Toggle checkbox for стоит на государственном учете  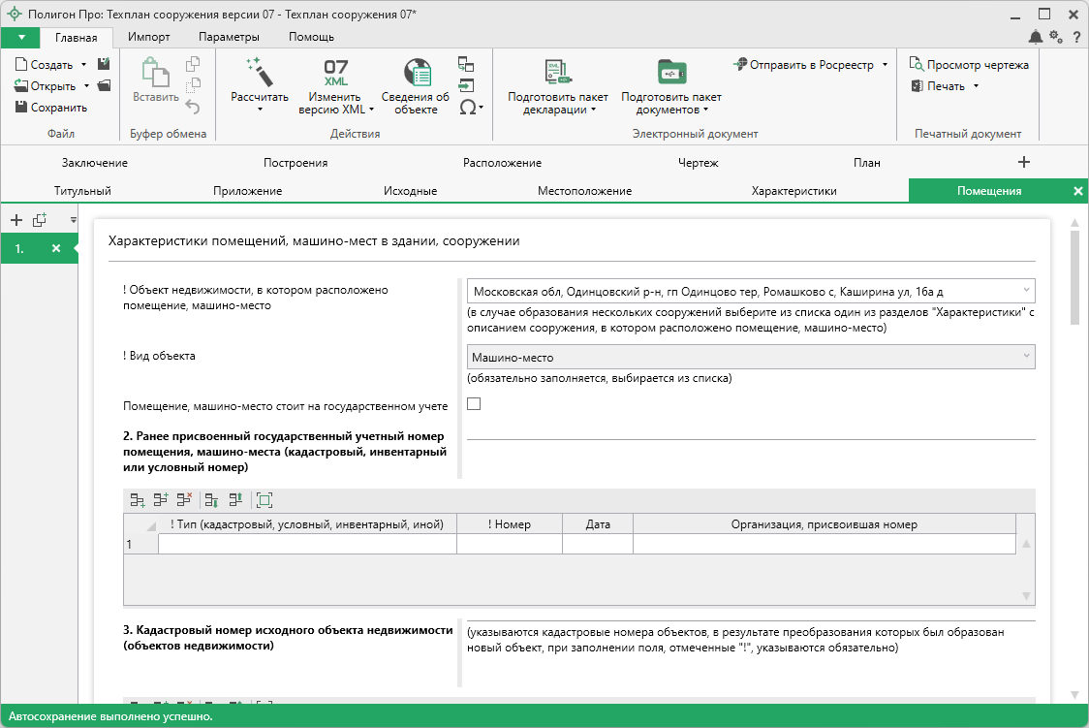point(474,404)
